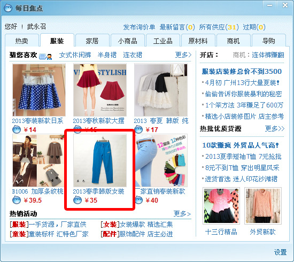Click the chat icon beside ¥39.5
This screenshot has height=262, width=294.
coord(17,200)
